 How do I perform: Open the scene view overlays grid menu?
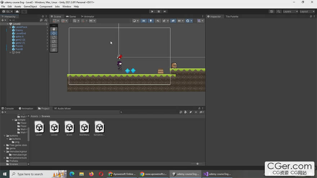[200, 21]
